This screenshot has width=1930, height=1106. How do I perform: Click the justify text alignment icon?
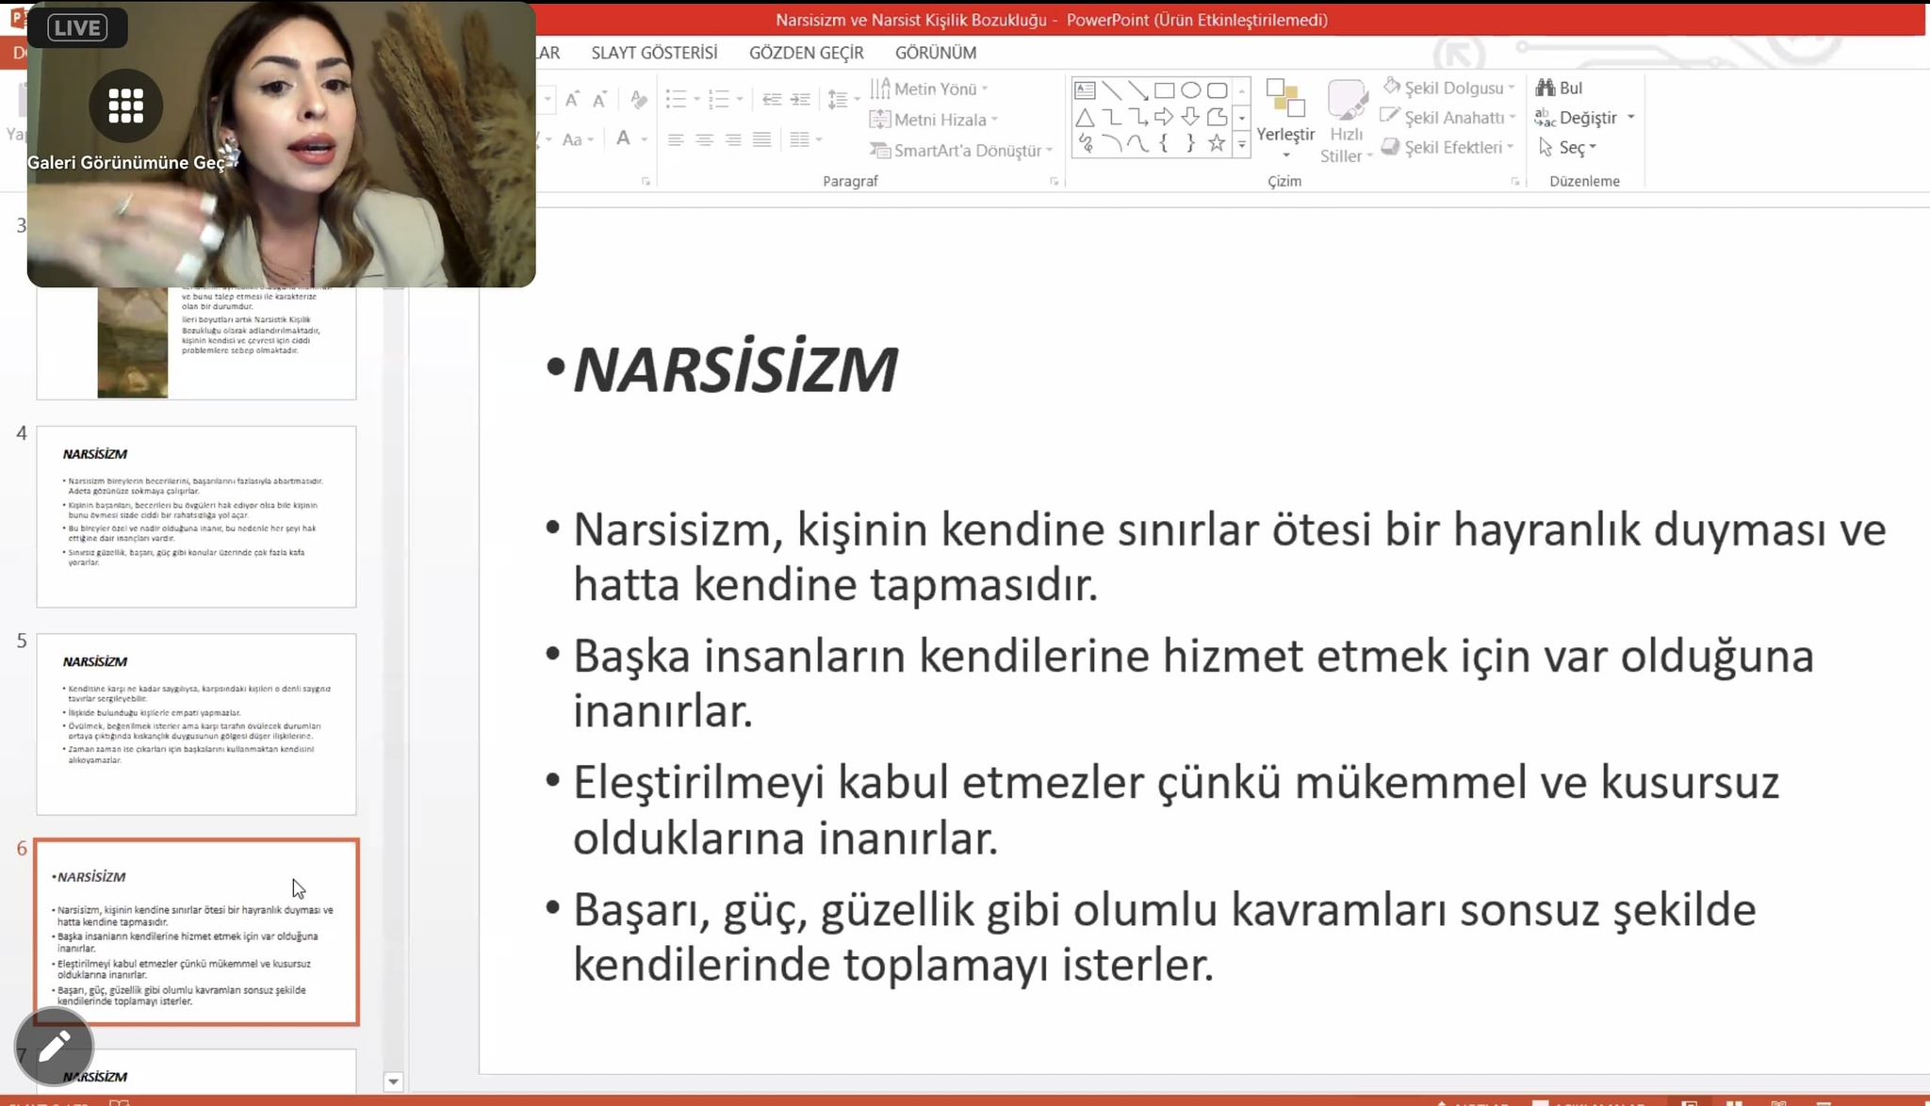point(761,140)
